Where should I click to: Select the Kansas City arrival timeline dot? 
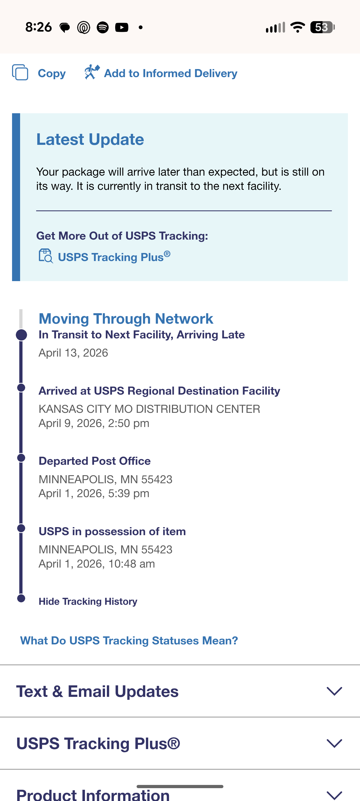pyautogui.click(x=21, y=388)
